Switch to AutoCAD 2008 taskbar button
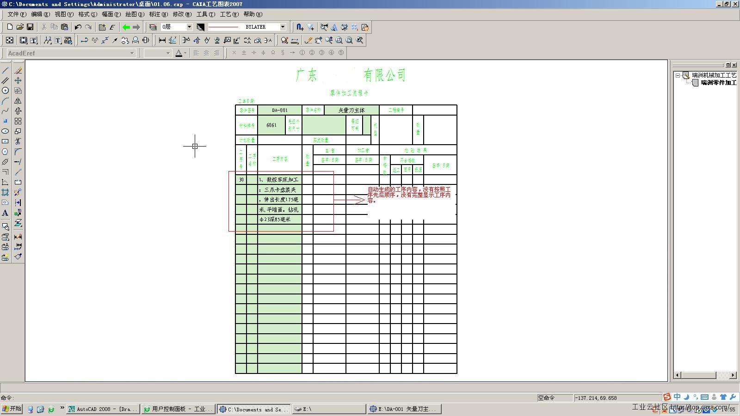 pos(103,409)
